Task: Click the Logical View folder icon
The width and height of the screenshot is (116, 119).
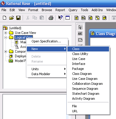Action: pos(11,37)
